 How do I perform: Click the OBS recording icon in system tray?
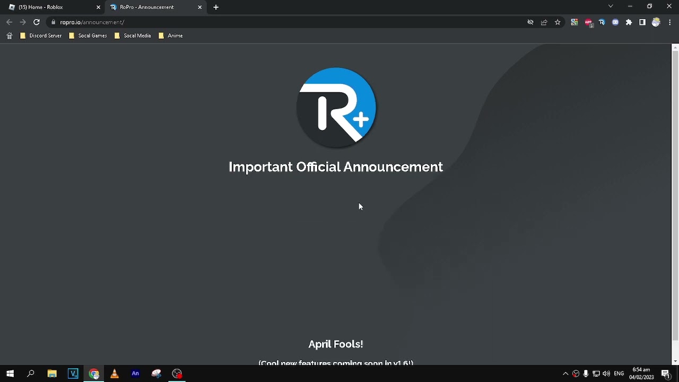pos(576,374)
